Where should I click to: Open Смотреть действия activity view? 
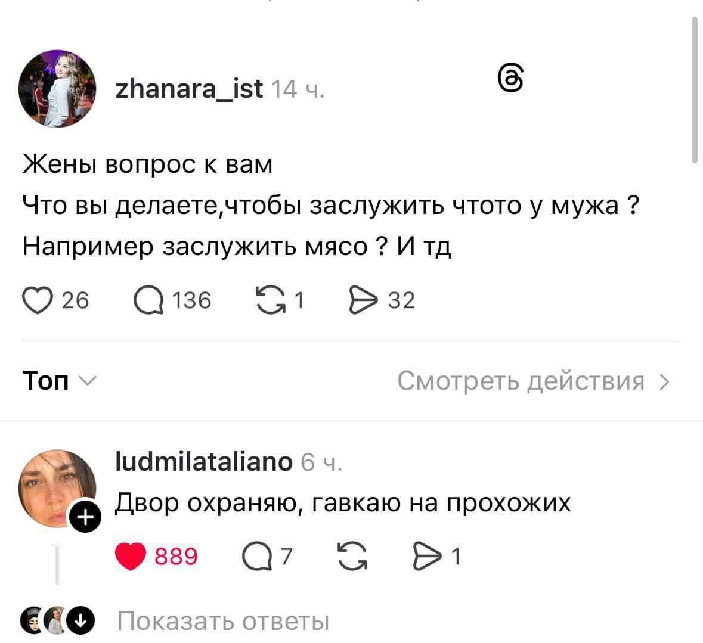tap(532, 381)
